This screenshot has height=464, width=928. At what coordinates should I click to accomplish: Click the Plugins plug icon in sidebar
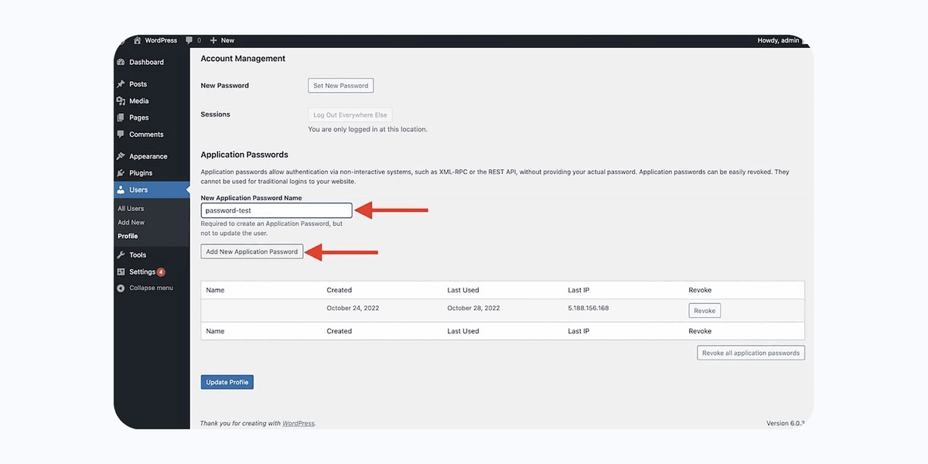pos(121,173)
